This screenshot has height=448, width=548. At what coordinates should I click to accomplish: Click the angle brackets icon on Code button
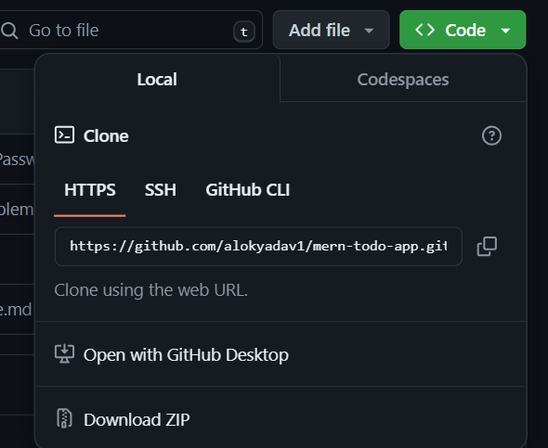pyautogui.click(x=425, y=30)
